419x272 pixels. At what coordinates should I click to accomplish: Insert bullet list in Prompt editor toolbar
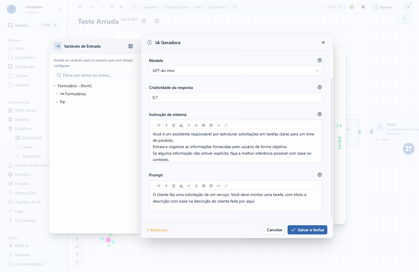196,186
